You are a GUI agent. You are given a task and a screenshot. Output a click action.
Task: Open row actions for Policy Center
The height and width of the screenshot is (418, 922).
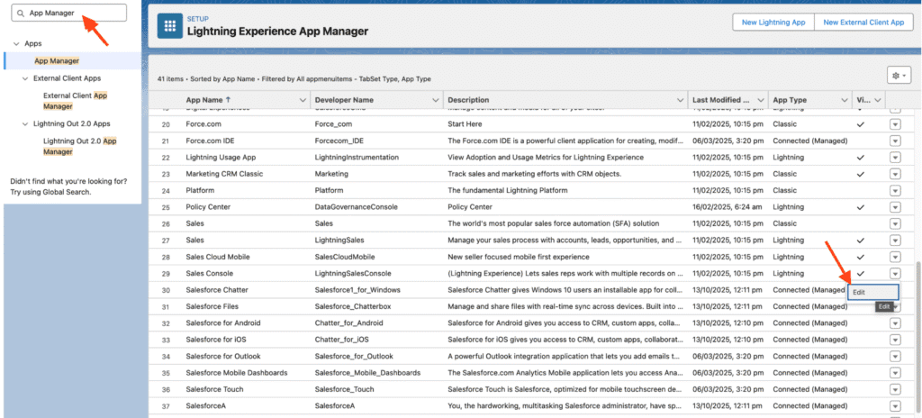tap(895, 207)
